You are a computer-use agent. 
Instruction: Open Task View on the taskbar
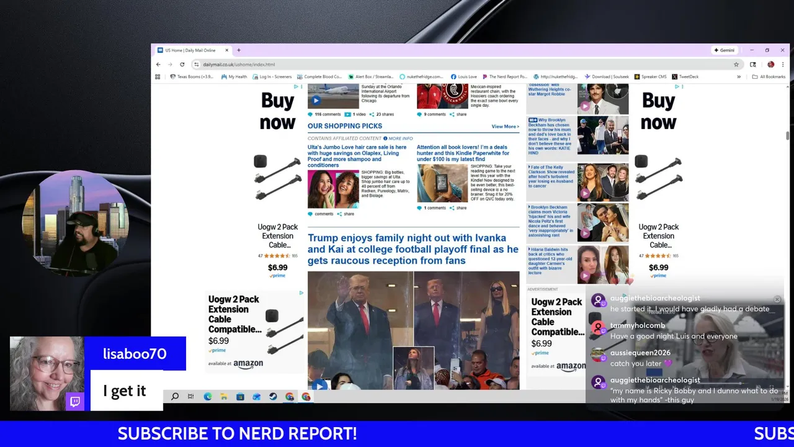[x=190, y=397]
